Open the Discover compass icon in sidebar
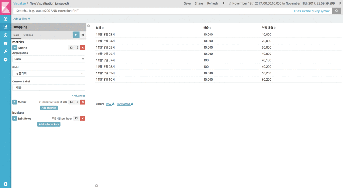Image resolution: width=343 pixels, height=188 pixels. pyautogui.click(x=5, y=19)
